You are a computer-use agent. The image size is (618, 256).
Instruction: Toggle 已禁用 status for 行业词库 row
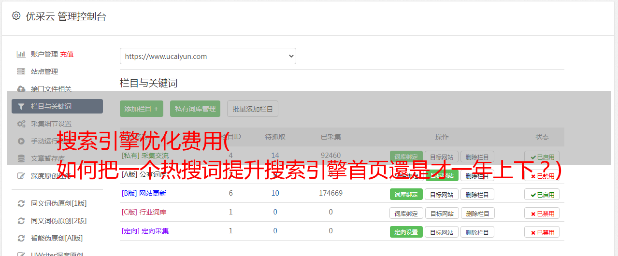click(x=542, y=213)
